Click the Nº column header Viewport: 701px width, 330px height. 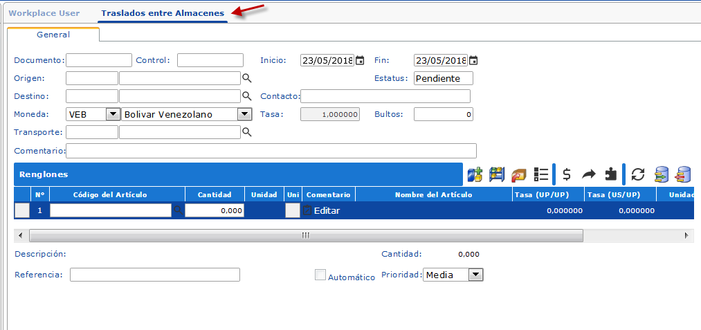[x=39, y=194]
